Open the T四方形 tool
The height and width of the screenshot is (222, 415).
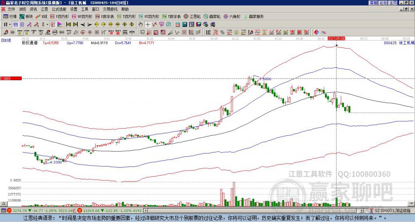126,16
